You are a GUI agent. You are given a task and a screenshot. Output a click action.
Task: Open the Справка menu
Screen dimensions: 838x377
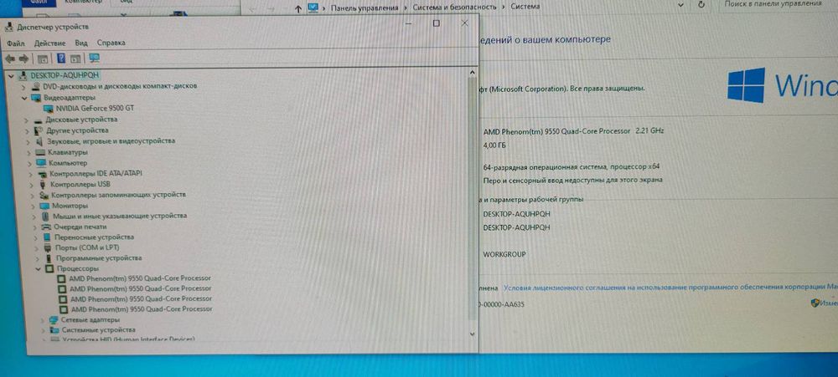pos(111,43)
